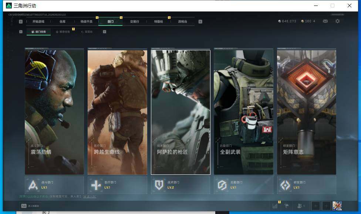Open the third dimmed sub-tab

(x=87, y=32)
